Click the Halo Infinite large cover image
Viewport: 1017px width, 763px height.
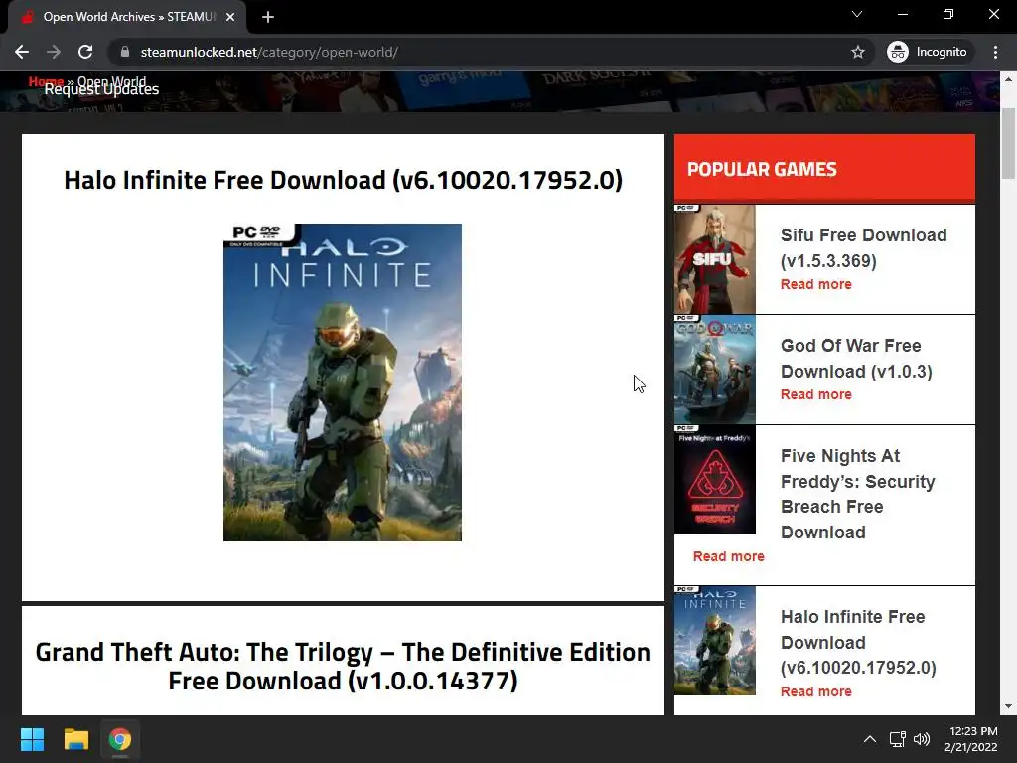pyautogui.click(x=343, y=382)
